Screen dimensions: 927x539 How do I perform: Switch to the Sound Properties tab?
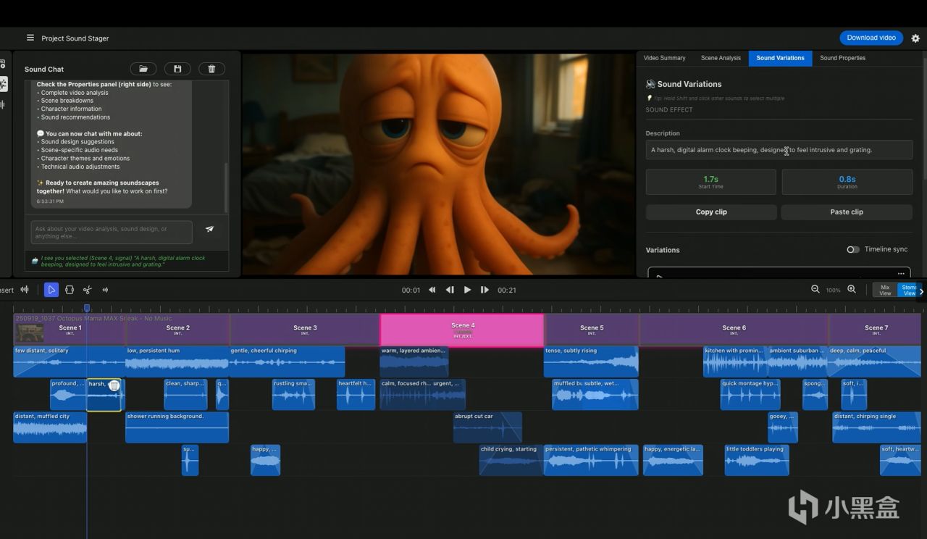click(842, 58)
